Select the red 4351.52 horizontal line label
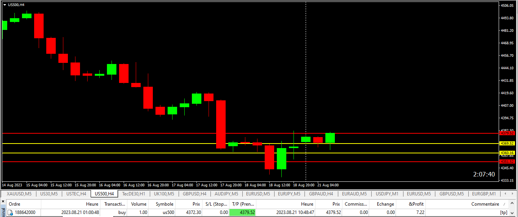Viewport: 518px width, 217px height. 507,162
